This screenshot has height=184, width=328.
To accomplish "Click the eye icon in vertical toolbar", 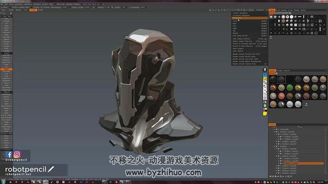I will pyautogui.click(x=265, y=75).
